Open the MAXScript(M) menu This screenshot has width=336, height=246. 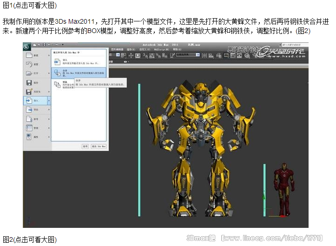coord(161,49)
